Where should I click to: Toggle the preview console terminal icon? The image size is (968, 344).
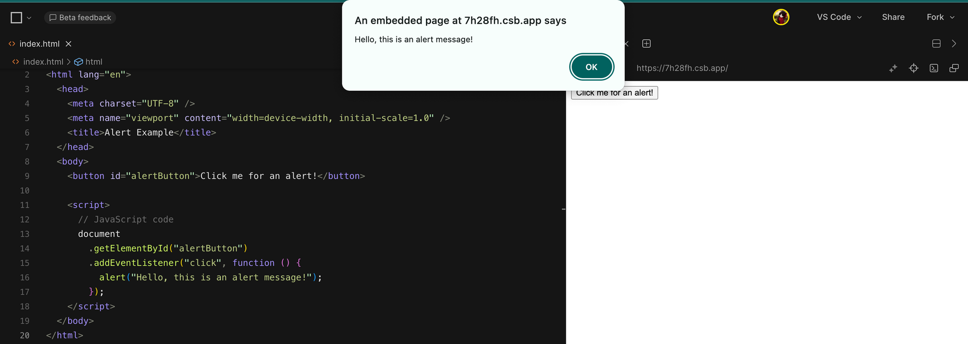pos(934,68)
